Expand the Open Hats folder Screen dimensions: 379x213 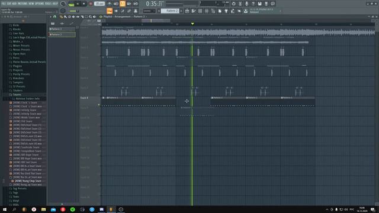20,54
